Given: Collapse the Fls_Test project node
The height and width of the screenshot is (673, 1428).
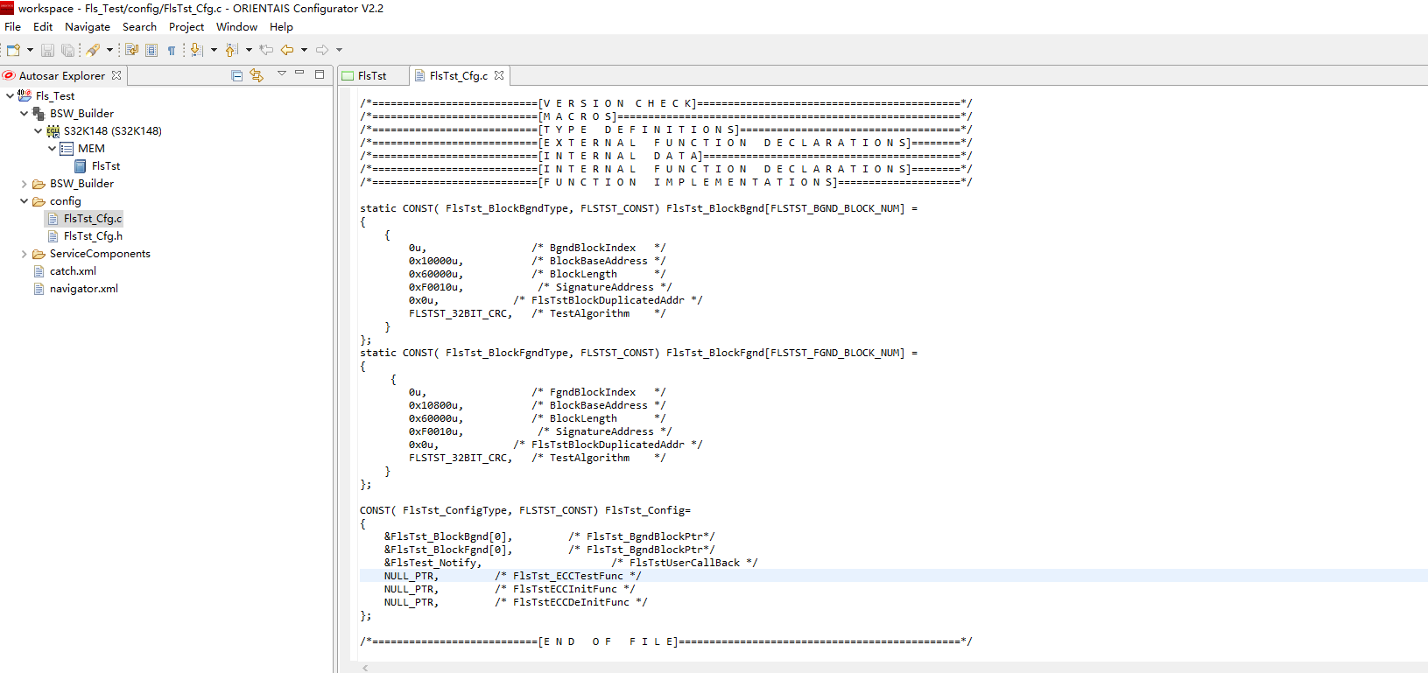Looking at the screenshot, I should click(10, 96).
